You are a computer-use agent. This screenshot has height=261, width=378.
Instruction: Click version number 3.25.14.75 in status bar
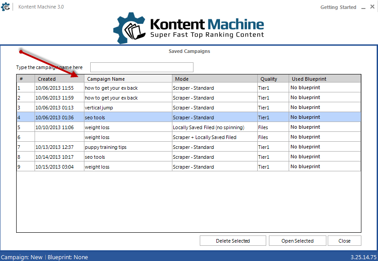tap(363, 257)
